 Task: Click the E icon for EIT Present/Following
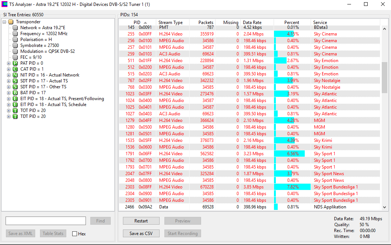[15, 99]
